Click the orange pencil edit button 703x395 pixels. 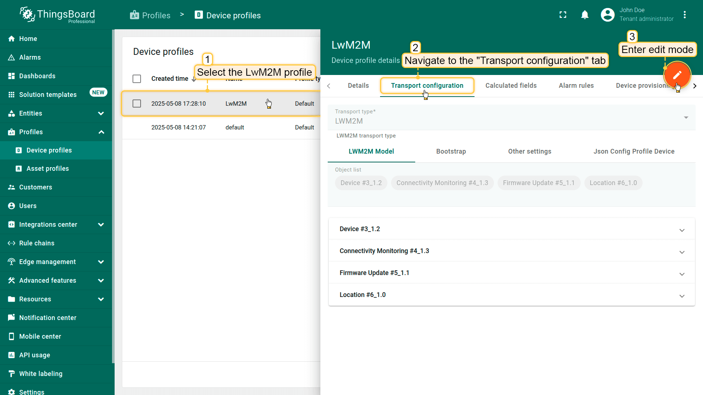click(677, 75)
